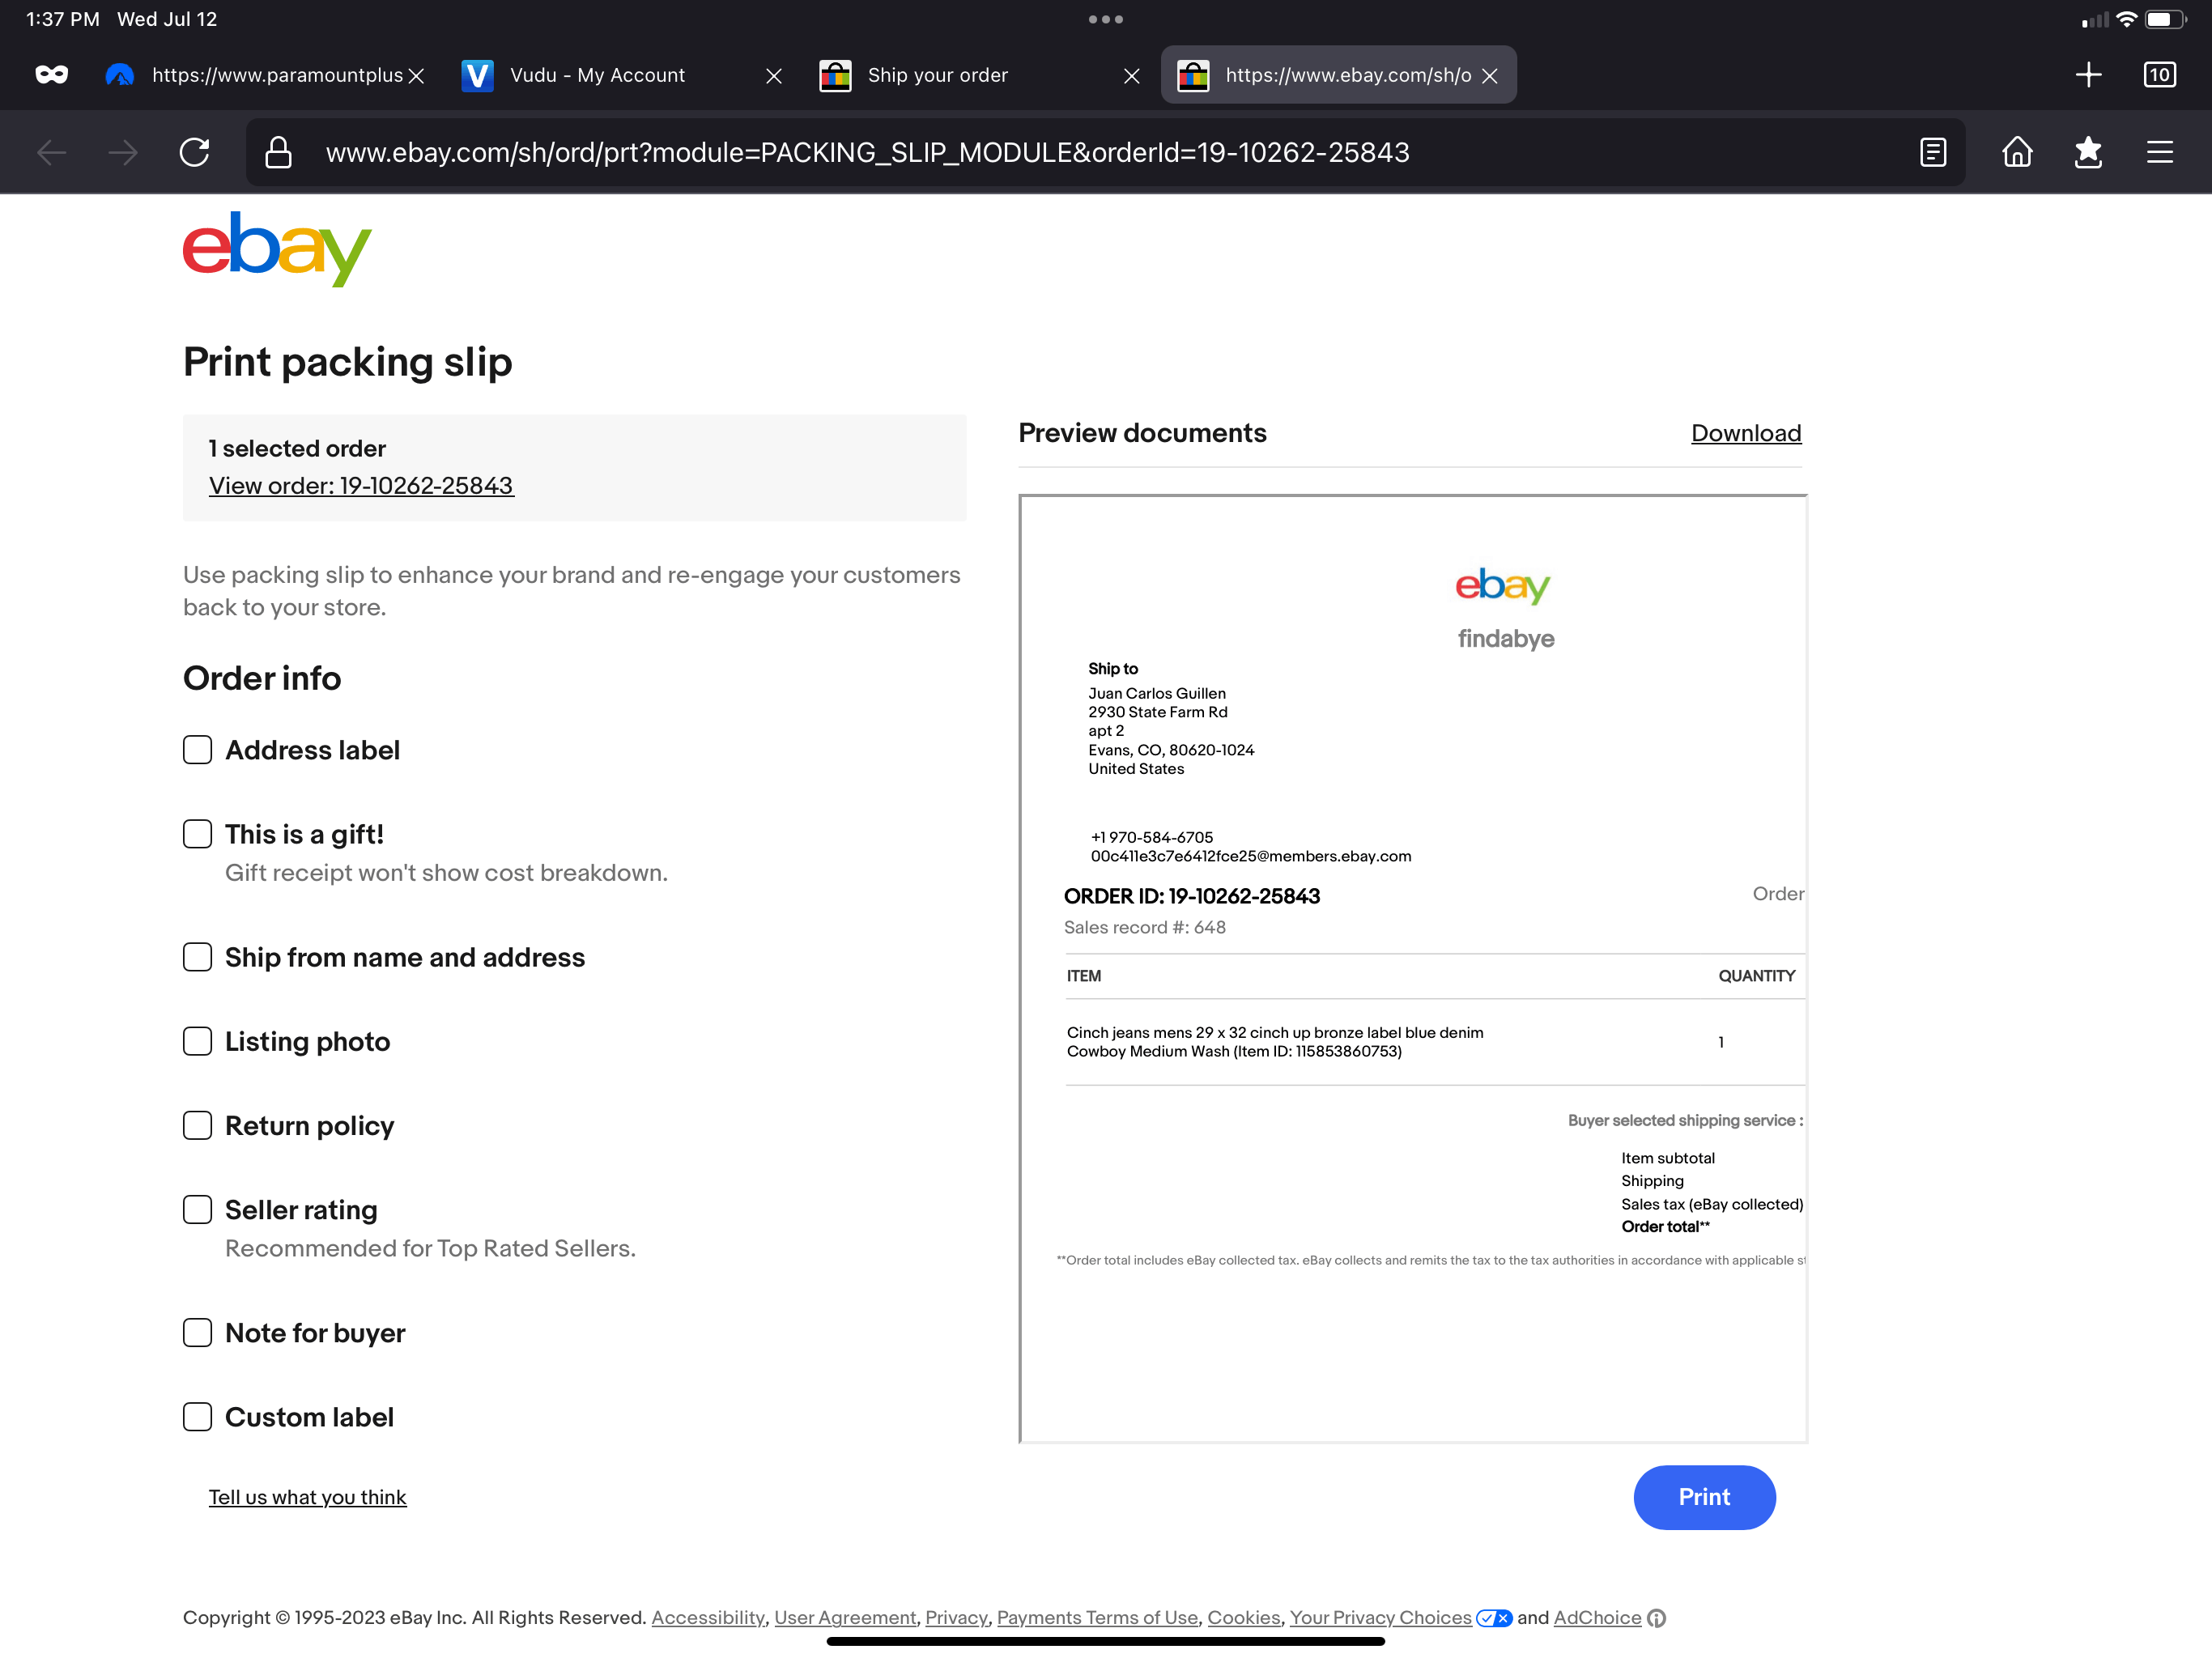Toggle Listing photo checkbox
The image size is (2212, 1658).
(x=197, y=1041)
